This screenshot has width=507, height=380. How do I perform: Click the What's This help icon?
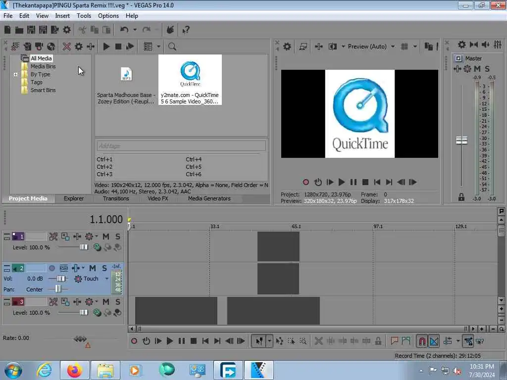coord(186,30)
